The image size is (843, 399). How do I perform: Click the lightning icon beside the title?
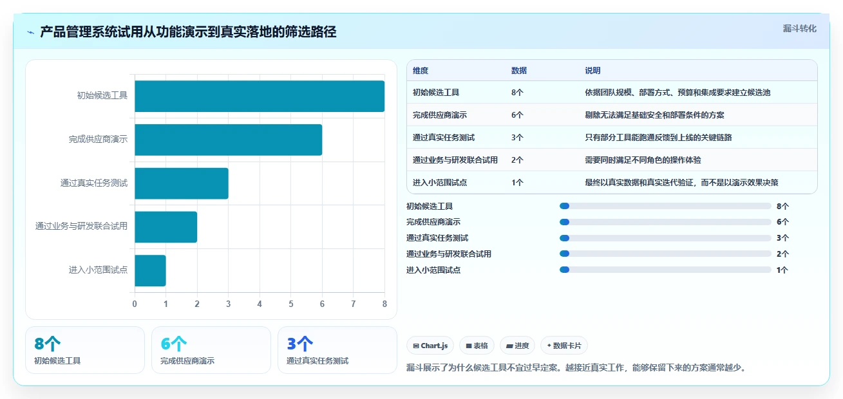(x=31, y=32)
